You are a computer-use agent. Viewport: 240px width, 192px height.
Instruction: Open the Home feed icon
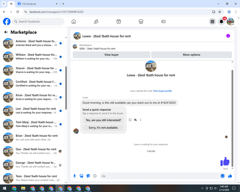[x=73, y=22]
